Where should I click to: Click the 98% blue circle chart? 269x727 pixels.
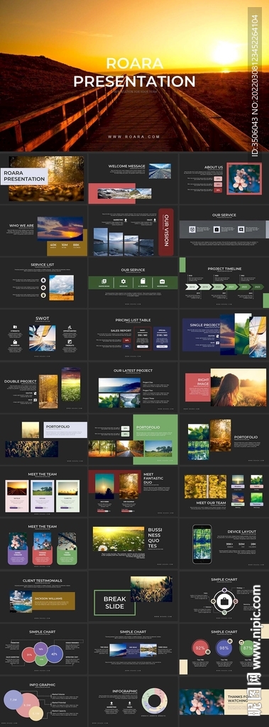click(x=224, y=647)
